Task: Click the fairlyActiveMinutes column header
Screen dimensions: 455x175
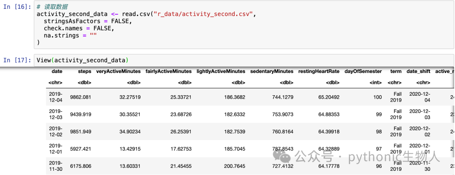Action: pos(169,71)
